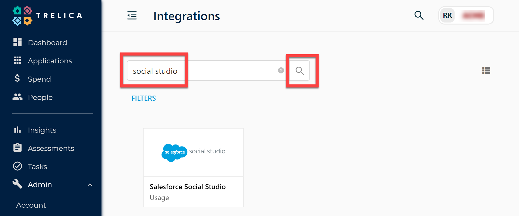Click the Tasks checkmark icon

tap(18, 166)
